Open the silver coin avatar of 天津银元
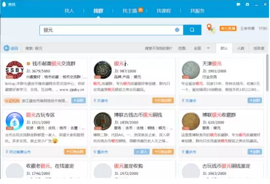The image size is (270, 184). 191,70
